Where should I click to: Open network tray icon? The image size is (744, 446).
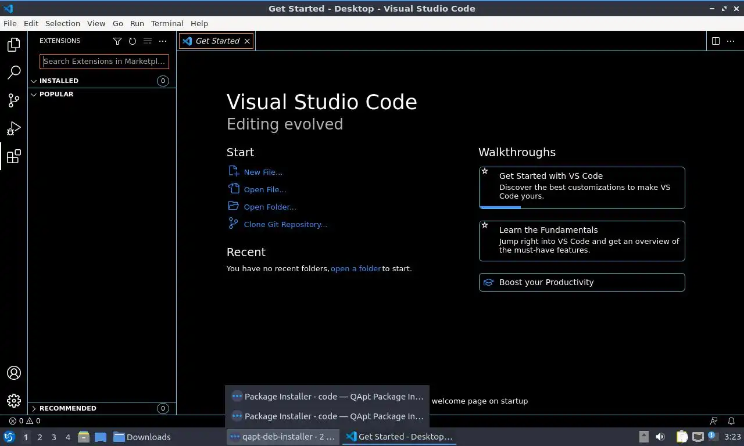tap(697, 437)
